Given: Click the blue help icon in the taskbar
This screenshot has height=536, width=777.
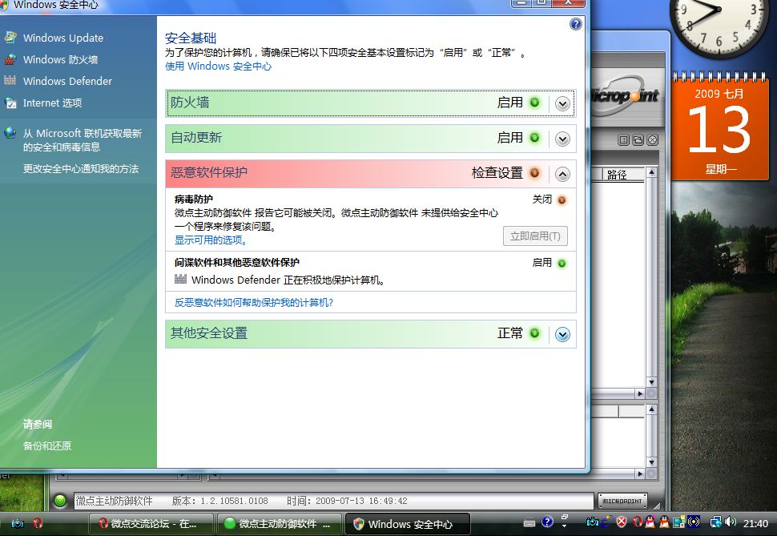Looking at the screenshot, I should click(547, 522).
